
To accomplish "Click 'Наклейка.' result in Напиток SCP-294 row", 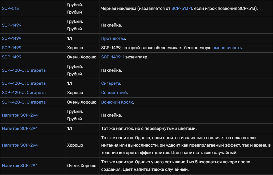I will 112,115.
